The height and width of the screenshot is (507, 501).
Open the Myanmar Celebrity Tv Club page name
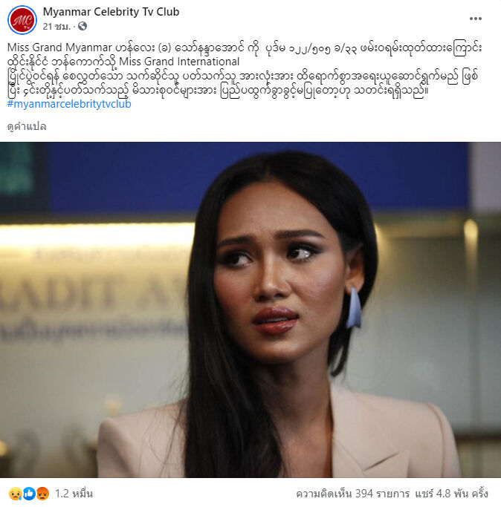[111, 12]
